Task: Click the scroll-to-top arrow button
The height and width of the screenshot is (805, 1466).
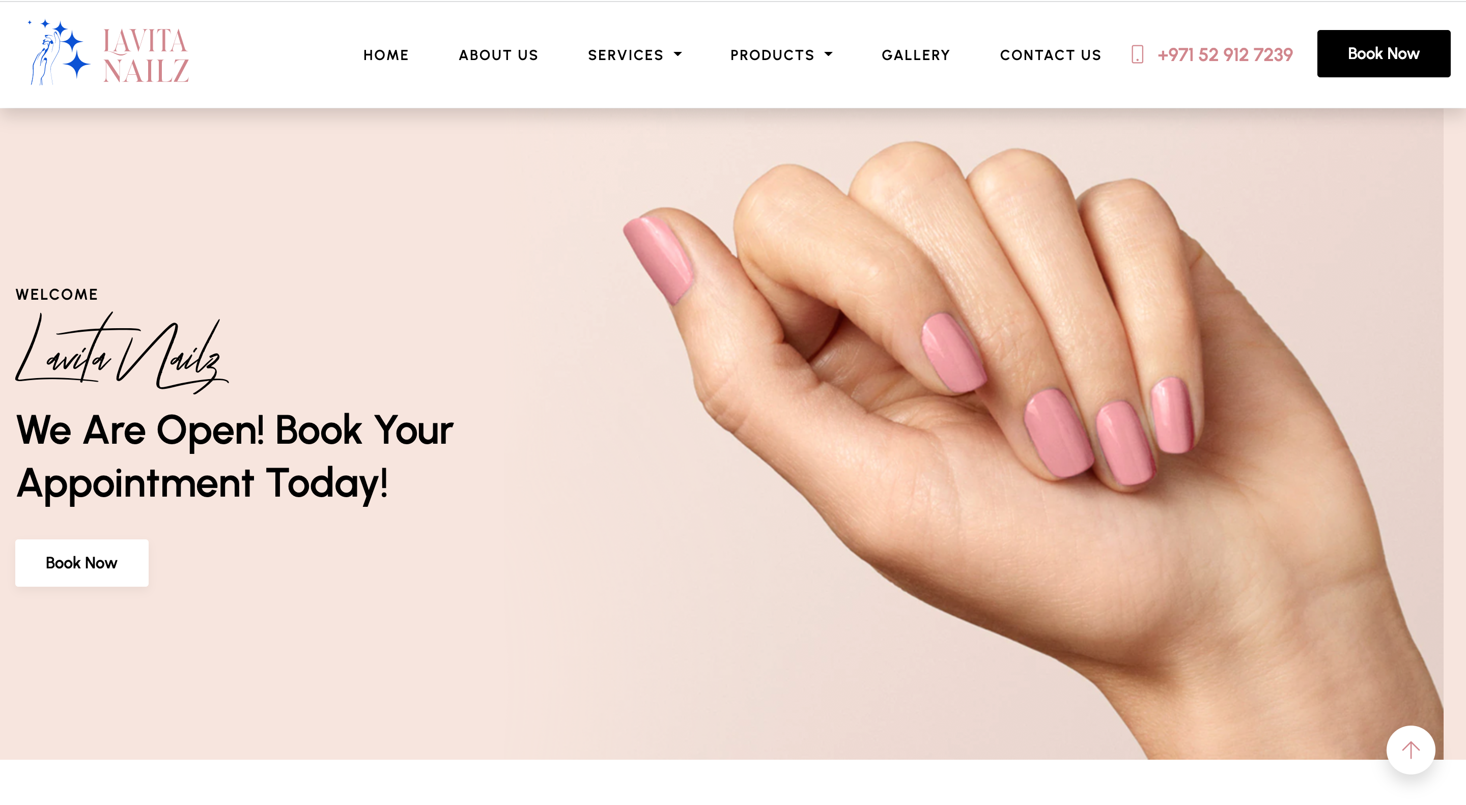Action: 1410,749
